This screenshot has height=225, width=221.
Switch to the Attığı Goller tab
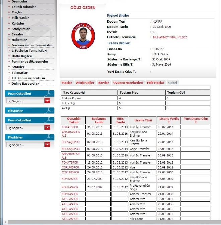(85, 83)
